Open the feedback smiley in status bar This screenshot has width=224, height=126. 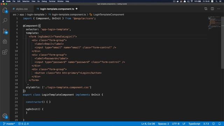(x=213, y=124)
